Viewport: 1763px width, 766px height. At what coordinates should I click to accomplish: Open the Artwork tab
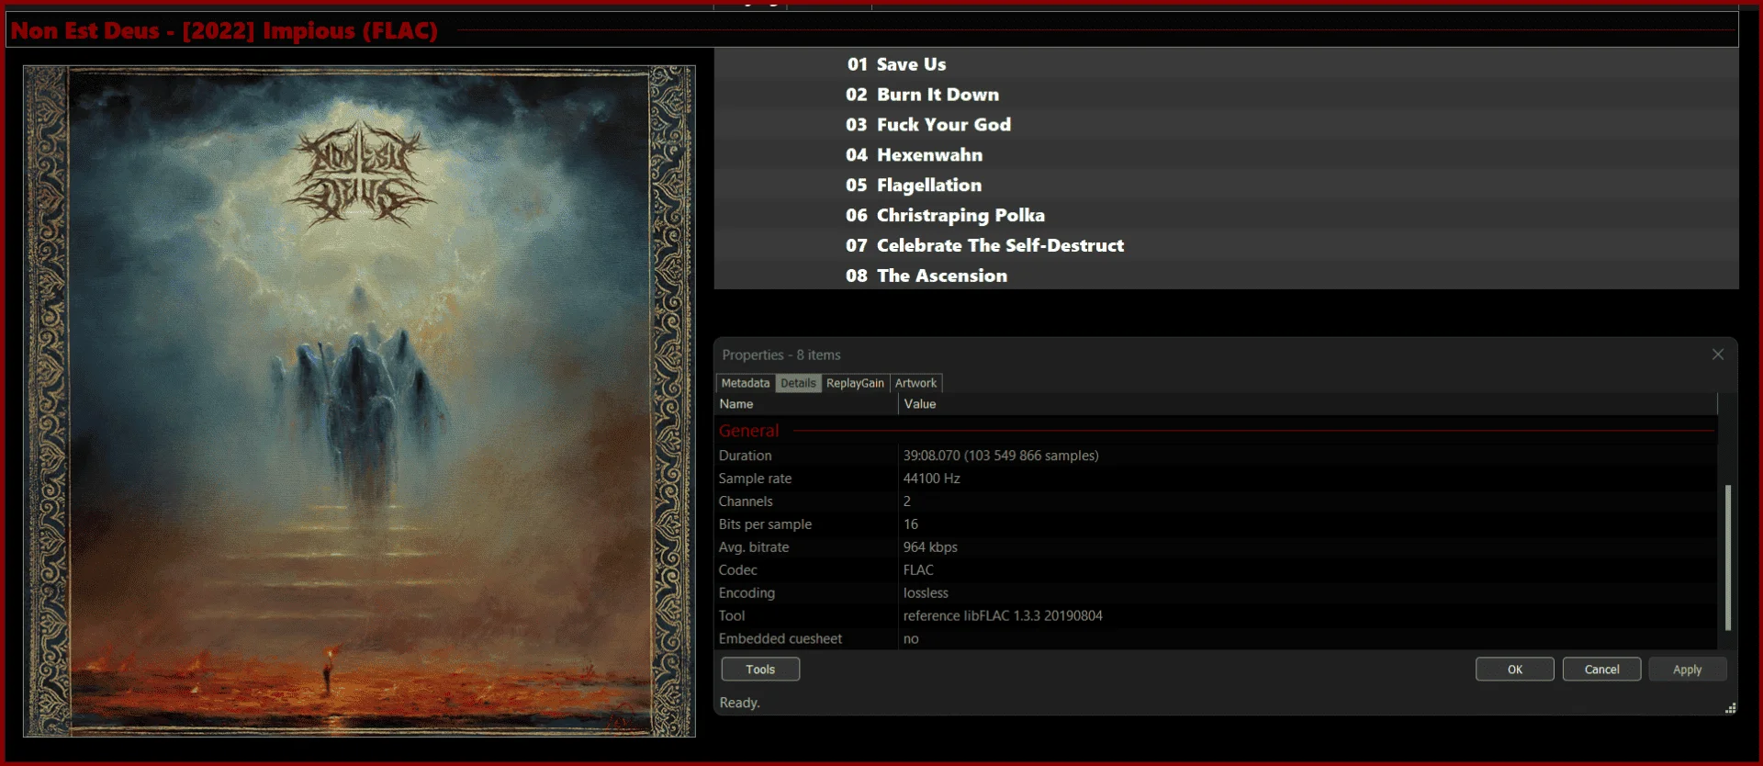pos(915,383)
